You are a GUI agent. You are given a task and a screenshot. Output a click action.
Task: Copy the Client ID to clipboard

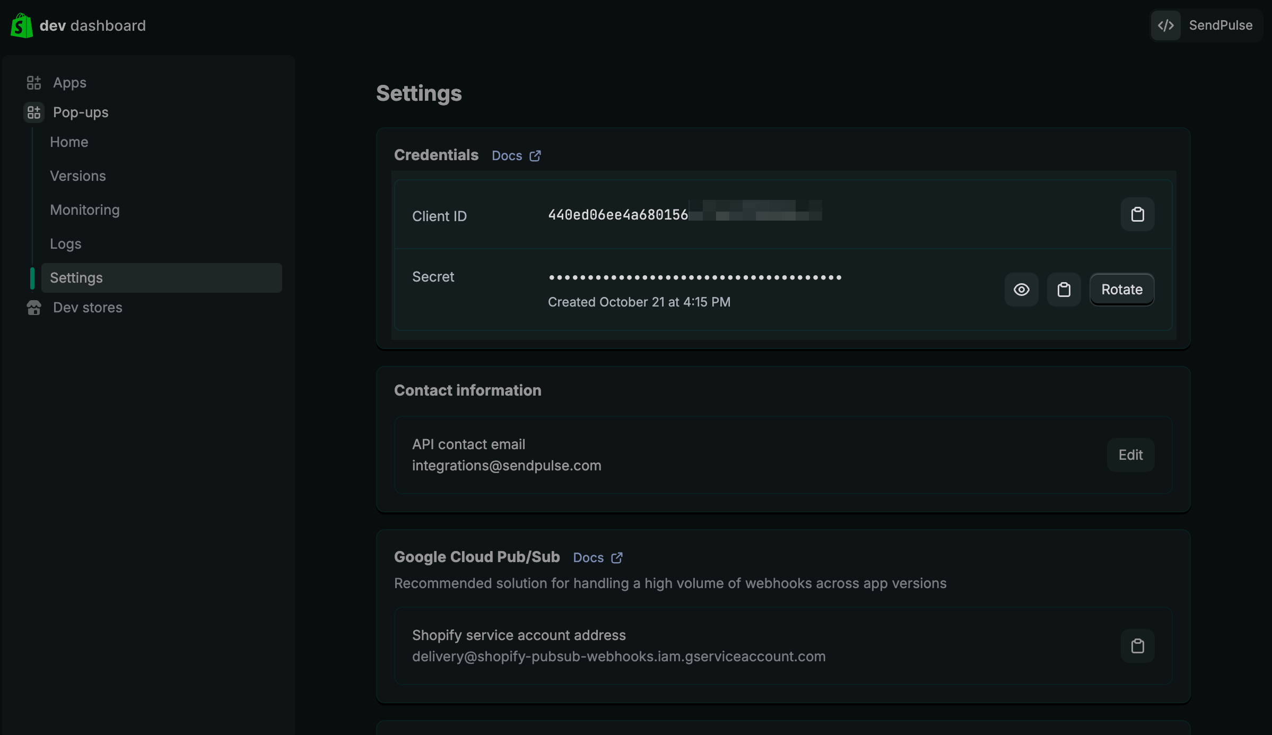pyautogui.click(x=1137, y=215)
